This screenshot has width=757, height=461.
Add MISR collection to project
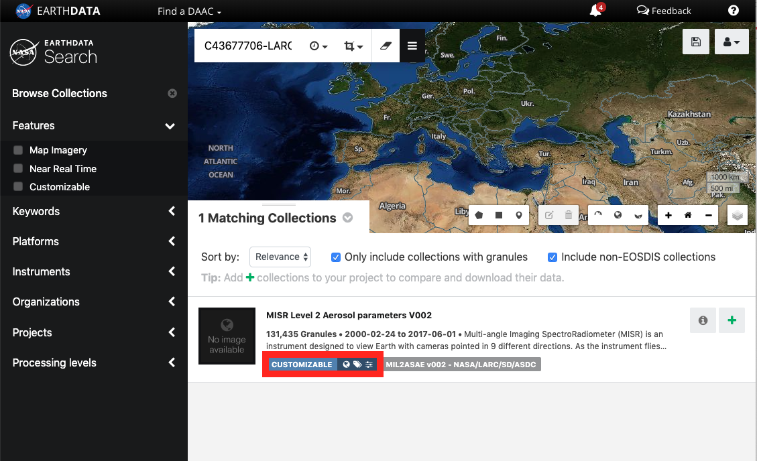(x=732, y=320)
